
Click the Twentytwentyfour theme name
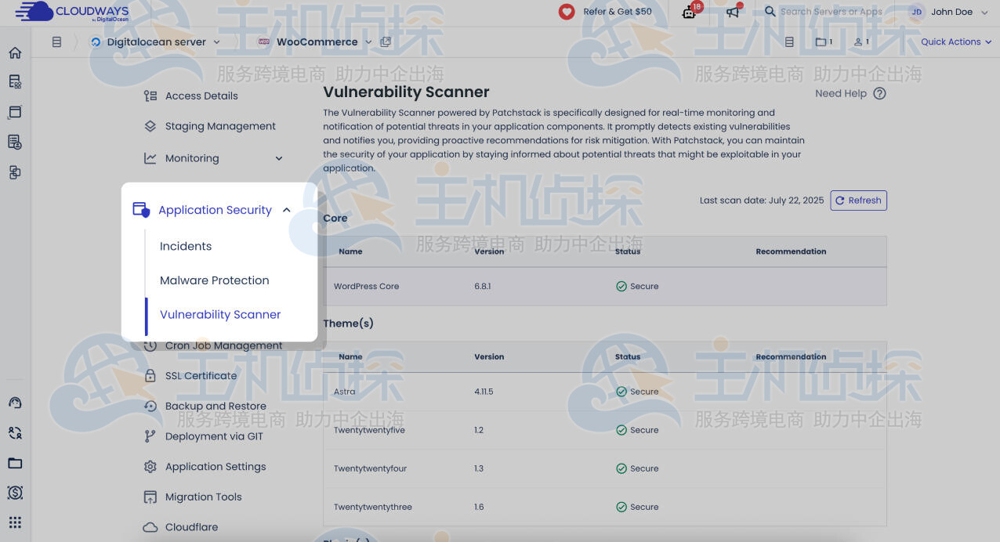370,468
